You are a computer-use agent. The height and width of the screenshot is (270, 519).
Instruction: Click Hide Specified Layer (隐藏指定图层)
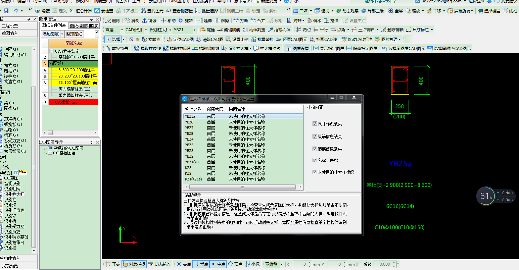(362, 49)
